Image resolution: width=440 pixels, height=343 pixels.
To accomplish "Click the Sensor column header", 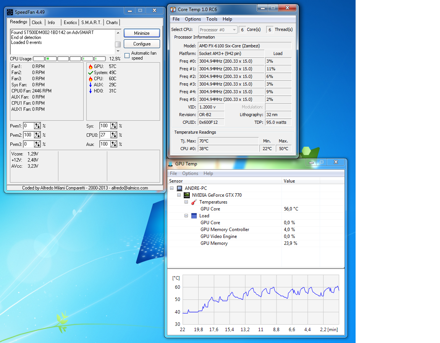I will (x=225, y=181).
